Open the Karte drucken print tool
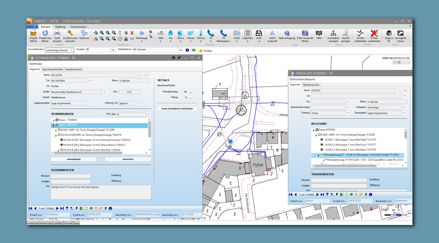Image resolution: width=439 pixels, height=243 pixels. click(x=57, y=33)
